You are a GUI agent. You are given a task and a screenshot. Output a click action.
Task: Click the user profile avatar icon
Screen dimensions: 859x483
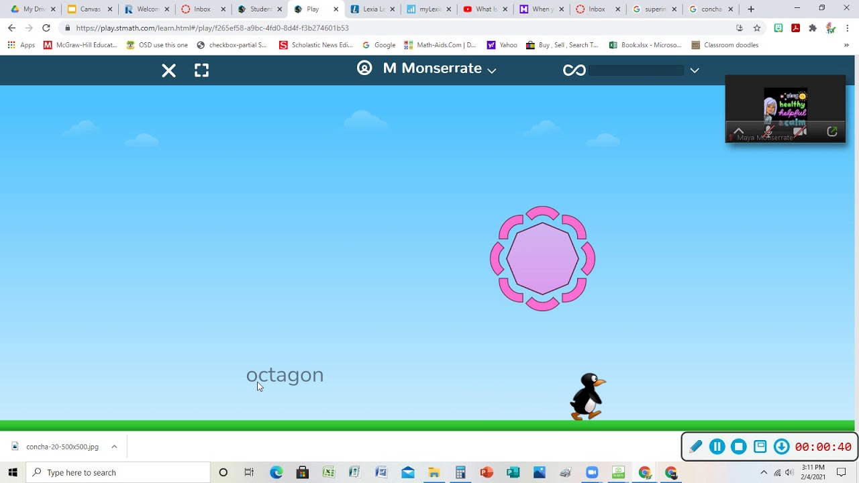click(x=364, y=68)
